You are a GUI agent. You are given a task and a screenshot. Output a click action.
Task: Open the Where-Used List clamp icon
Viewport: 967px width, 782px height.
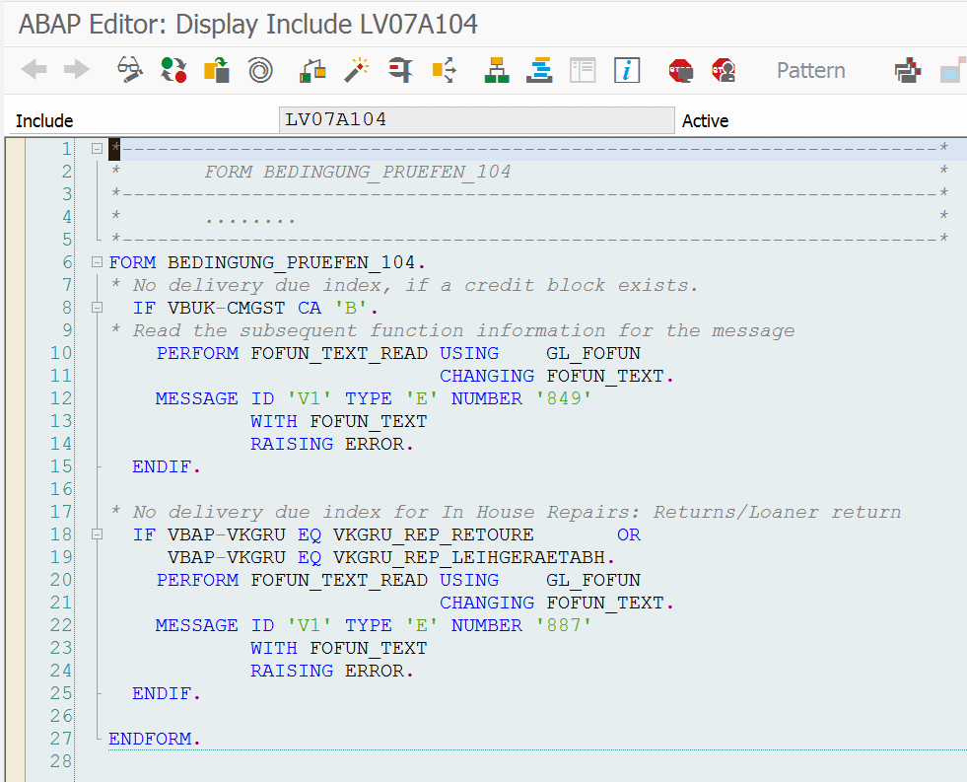403,70
